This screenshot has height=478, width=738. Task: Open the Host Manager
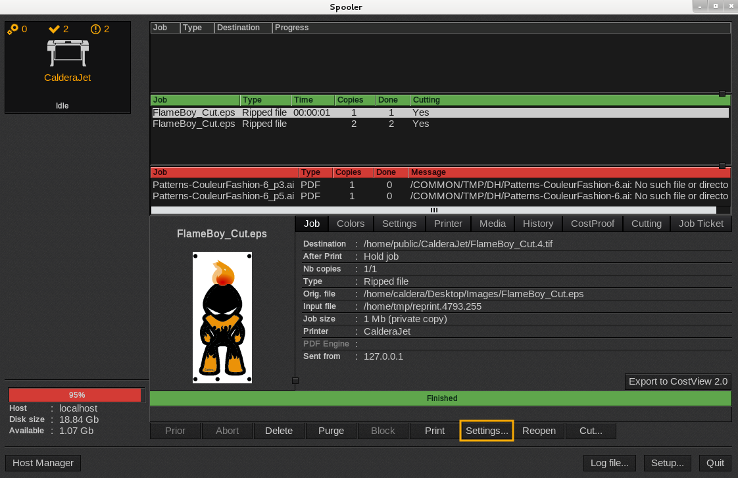[x=43, y=463]
